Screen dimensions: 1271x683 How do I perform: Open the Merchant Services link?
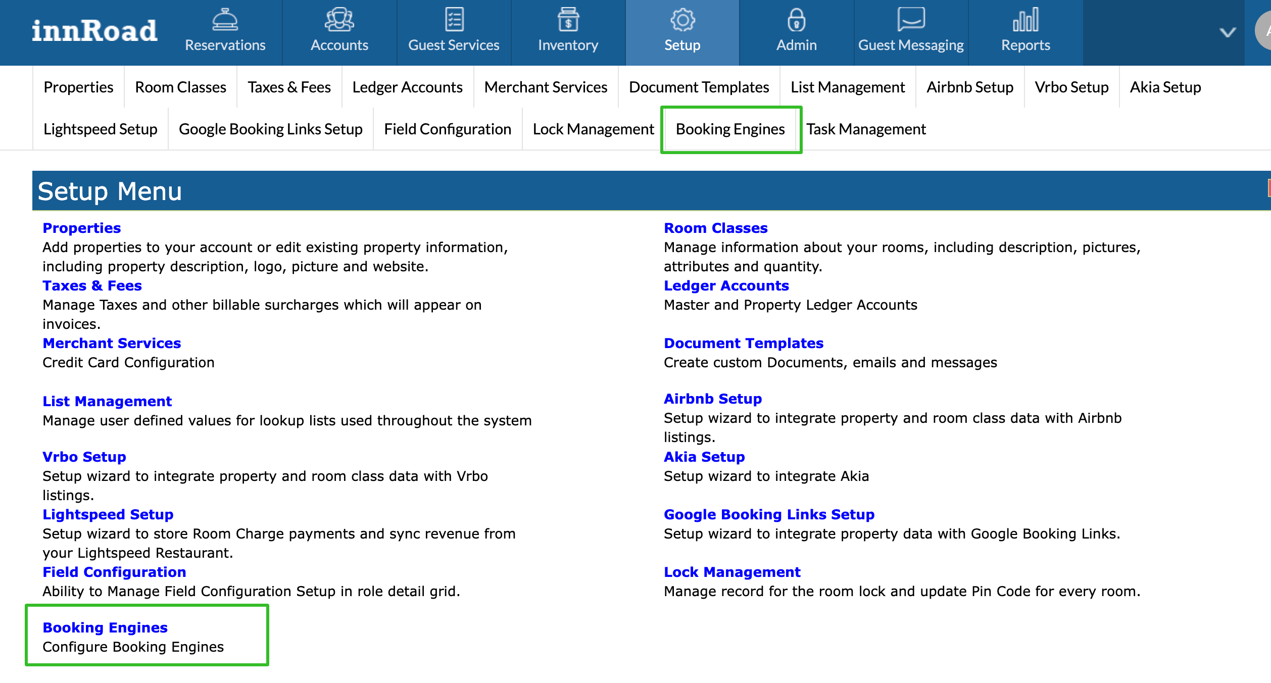(x=111, y=343)
